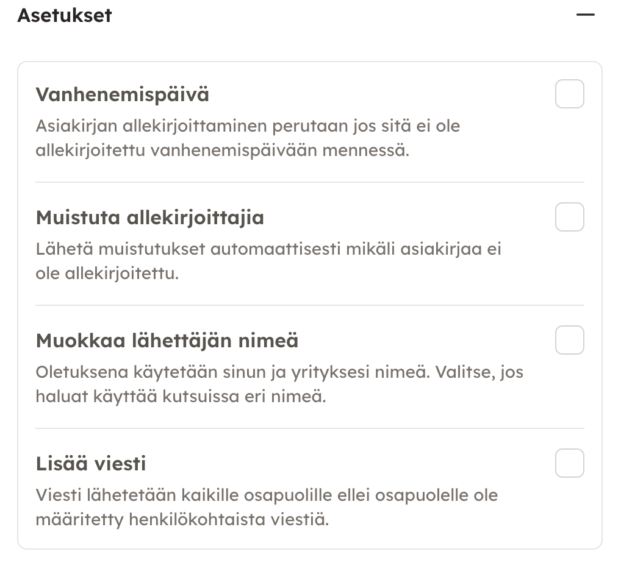Image resolution: width=621 pixels, height=563 pixels.
Task: Collapse the Asetukset section with minus icon
Action: [x=585, y=15]
